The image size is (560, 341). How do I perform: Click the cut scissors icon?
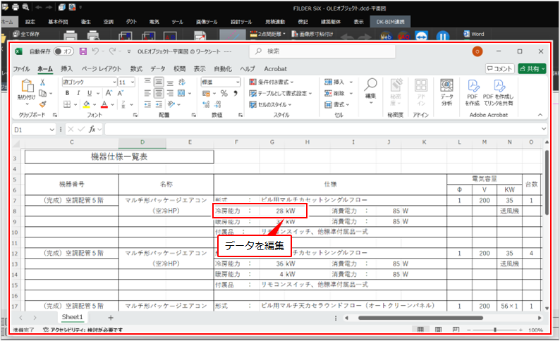click(x=43, y=82)
